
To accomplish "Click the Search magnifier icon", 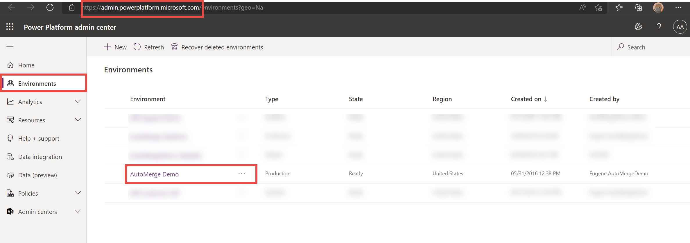I will tap(621, 47).
